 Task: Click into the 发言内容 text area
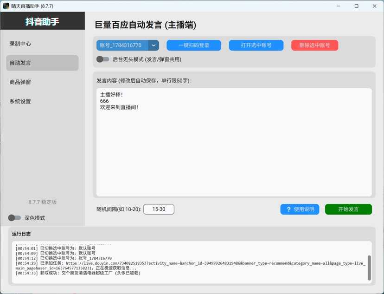(x=234, y=142)
